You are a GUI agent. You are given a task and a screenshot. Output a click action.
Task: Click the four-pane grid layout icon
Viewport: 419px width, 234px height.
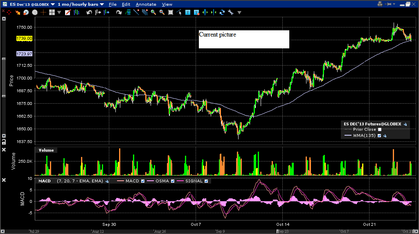[x=52, y=12]
